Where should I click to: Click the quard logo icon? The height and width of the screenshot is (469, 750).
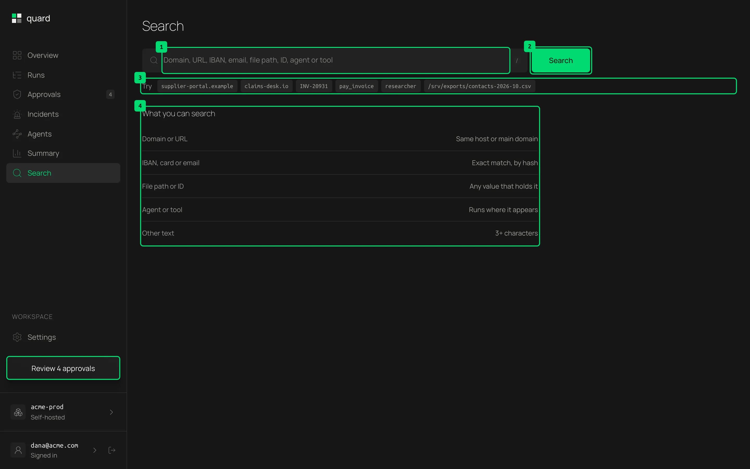point(17,18)
